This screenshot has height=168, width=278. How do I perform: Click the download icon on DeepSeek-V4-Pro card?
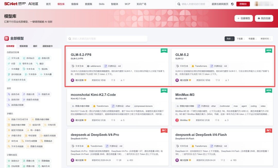coord(128,160)
